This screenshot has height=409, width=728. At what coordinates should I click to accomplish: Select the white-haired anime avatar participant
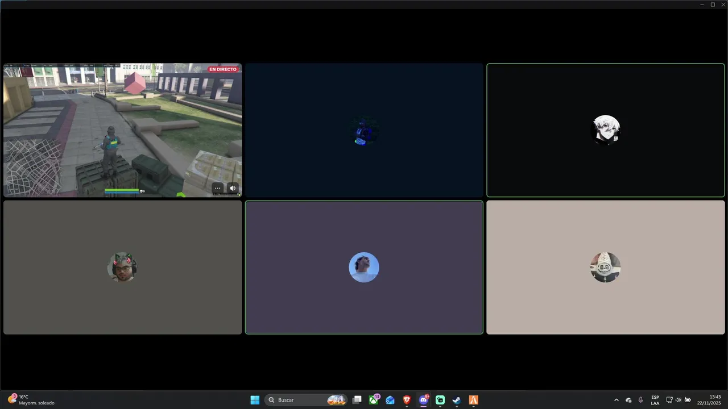click(606, 130)
